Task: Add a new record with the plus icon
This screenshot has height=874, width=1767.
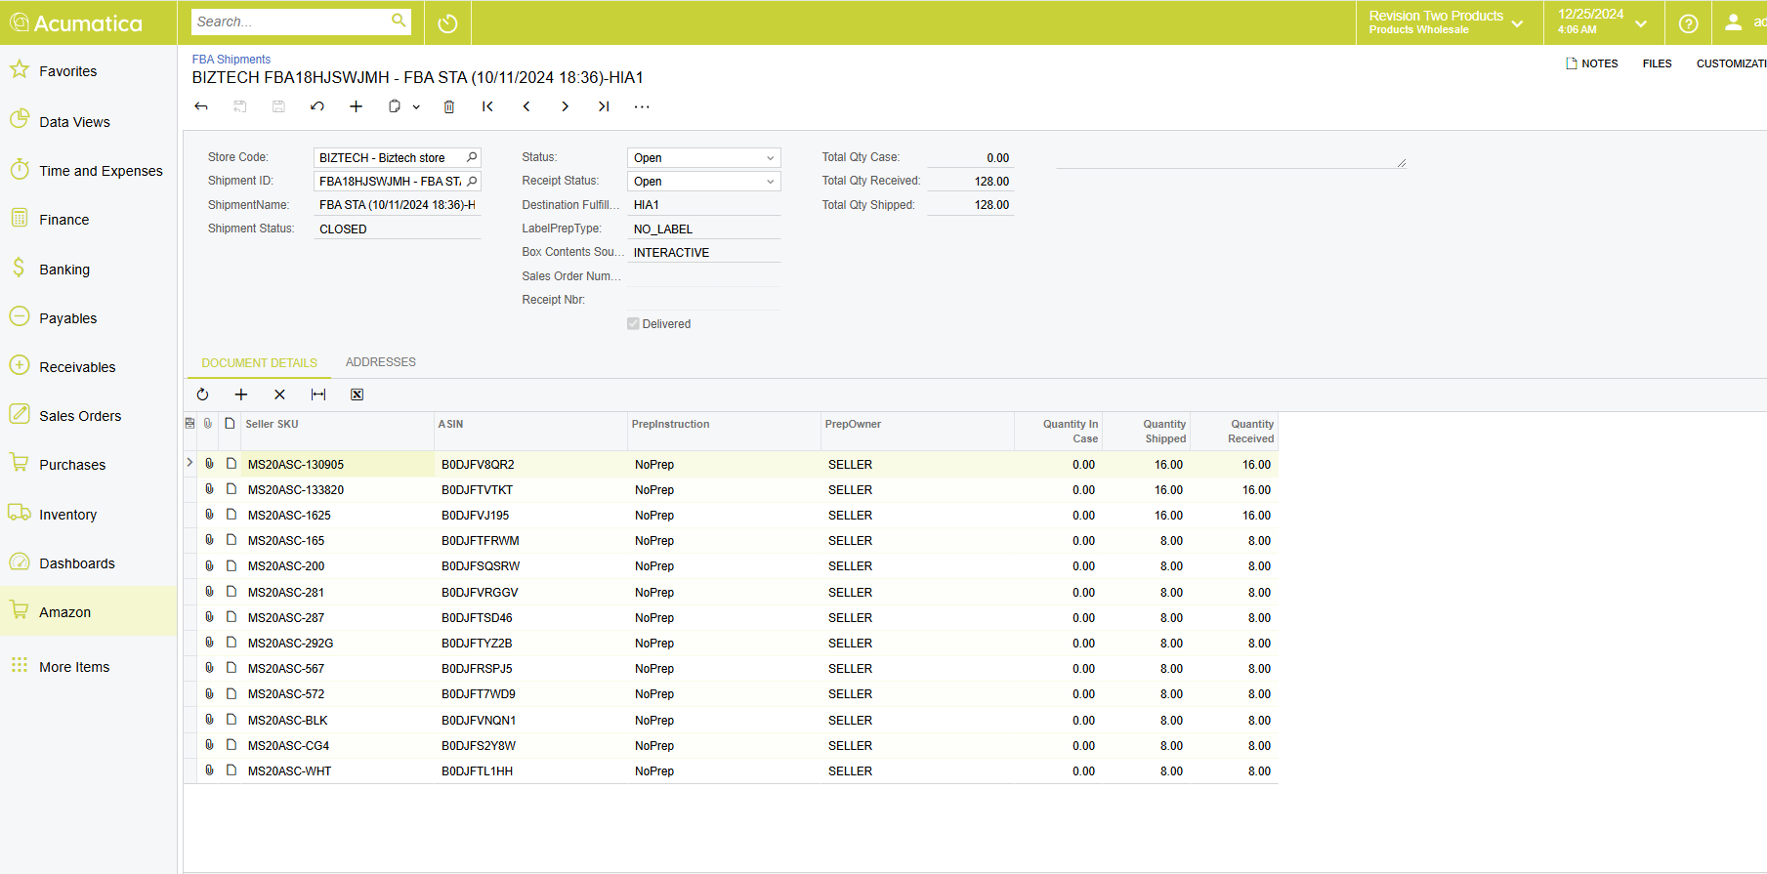Action: (x=357, y=106)
